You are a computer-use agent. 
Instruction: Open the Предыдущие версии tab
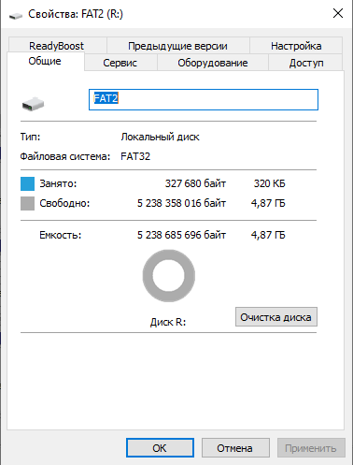coord(177,46)
